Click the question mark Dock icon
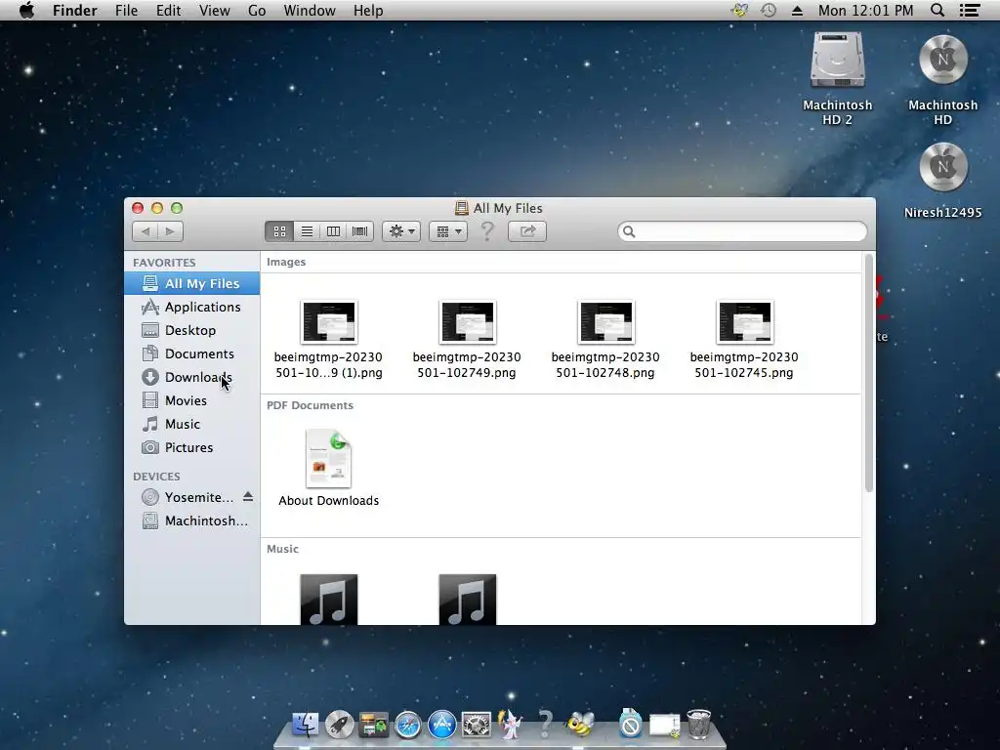Screen dimensions: 1000x750 pos(545,725)
